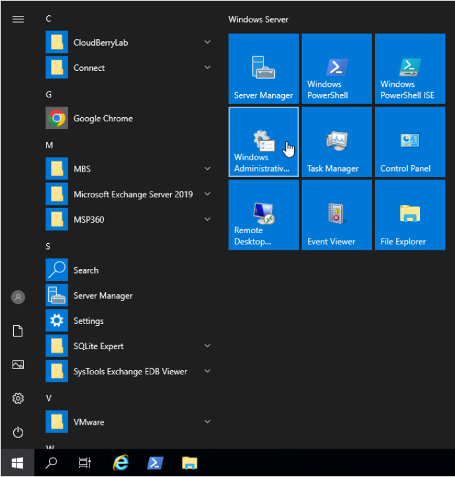This screenshot has height=477, width=455.
Task: Open Task View on the taskbar
Action: 85,463
